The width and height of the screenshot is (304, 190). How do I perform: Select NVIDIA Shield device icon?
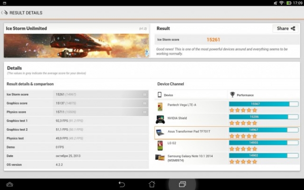tap(160, 119)
